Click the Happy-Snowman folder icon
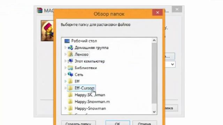 (x=70, y=108)
